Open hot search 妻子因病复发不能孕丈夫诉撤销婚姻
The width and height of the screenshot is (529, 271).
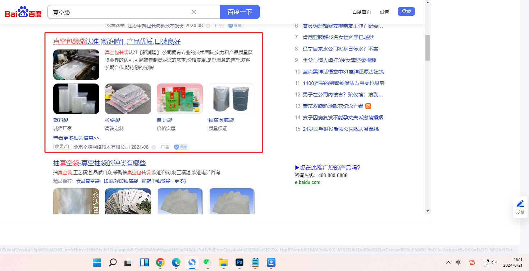coord(343,118)
